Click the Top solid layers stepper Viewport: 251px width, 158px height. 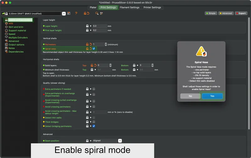point(110,65)
